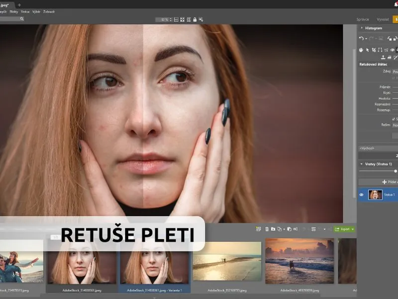Viewport: 398px width, 299px height.
Task: Undo the last edit
Action: pos(361,38)
